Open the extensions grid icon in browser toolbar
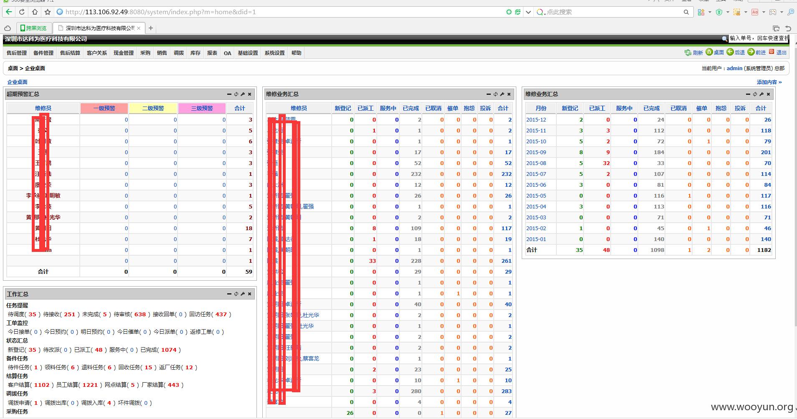Screen dimensions: 797x419 tap(701, 12)
